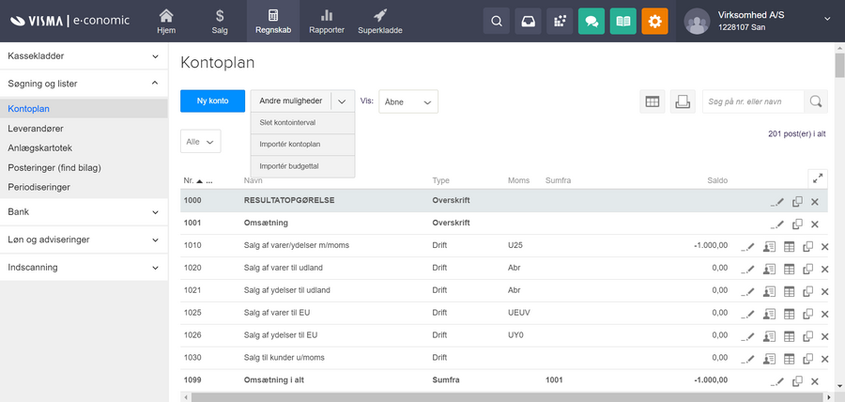The width and height of the screenshot is (845, 402).
Task: Click the Ny konto button
Action: tap(212, 101)
